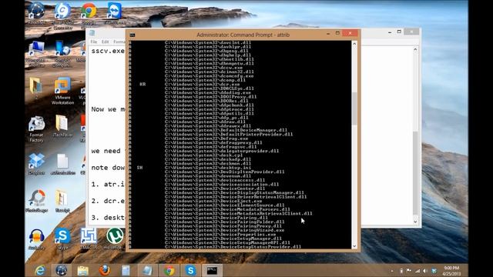Maximize the Command Prompt window
493x277 pixels.
click(x=337, y=33)
